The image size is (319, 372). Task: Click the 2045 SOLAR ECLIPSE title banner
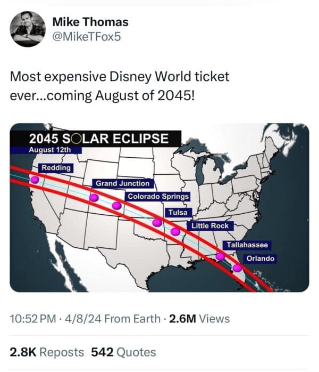coord(99,139)
